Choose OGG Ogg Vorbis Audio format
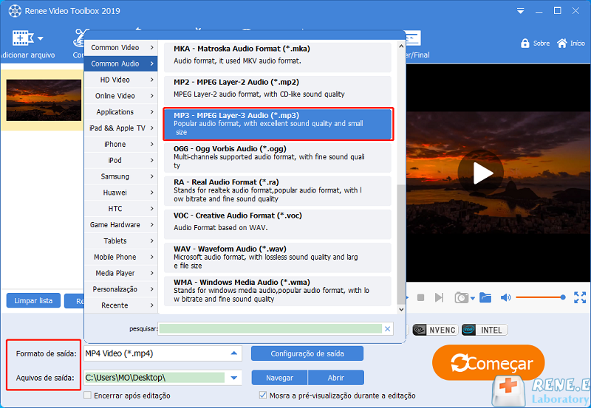 tap(278, 157)
